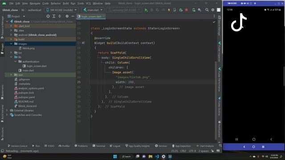Open the Terminal tool window
Screen dimensions: 285x160
[99, 146]
